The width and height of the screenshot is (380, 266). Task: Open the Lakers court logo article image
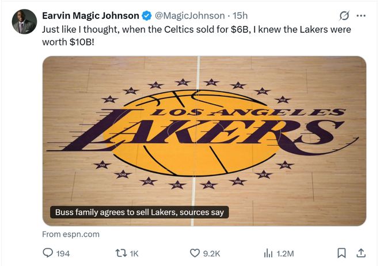204,132
